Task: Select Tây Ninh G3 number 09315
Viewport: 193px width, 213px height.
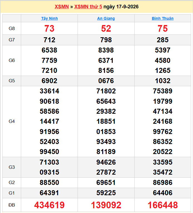Action: click(50, 172)
